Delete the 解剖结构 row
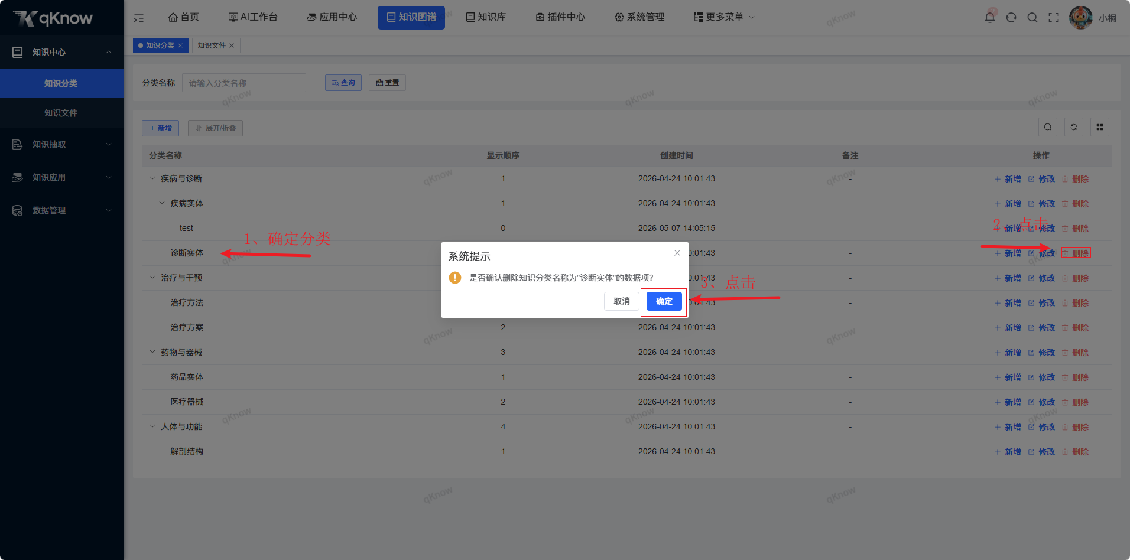Screen dimensions: 1130x560 pos(1076,452)
